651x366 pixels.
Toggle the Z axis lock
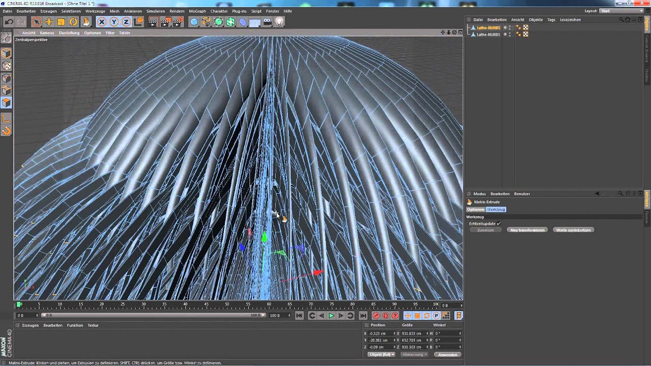click(126, 22)
